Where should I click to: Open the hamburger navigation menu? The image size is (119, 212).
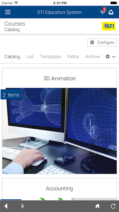click(x=8, y=12)
